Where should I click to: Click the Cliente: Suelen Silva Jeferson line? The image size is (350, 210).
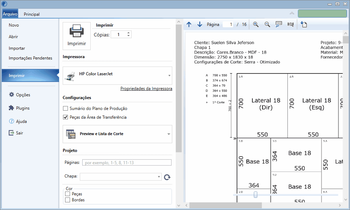224,43
